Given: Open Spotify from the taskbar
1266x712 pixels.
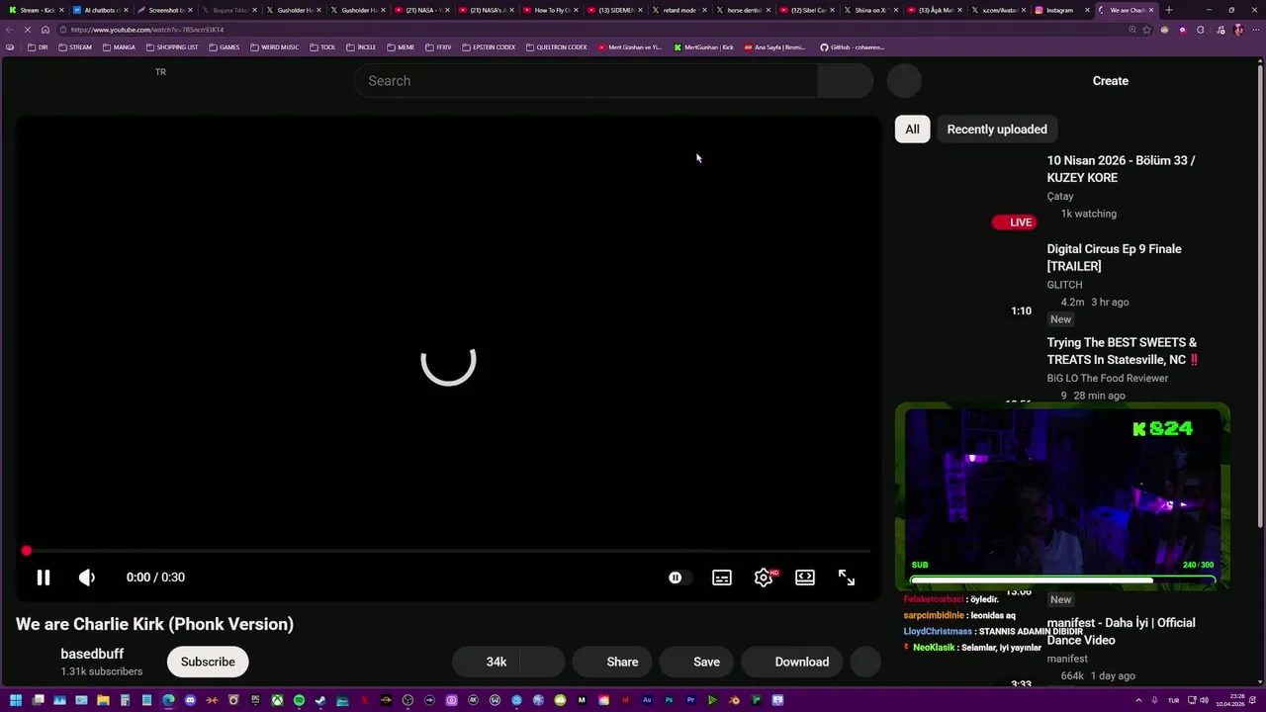Looking at the screenshot, I should coord(299,700).
